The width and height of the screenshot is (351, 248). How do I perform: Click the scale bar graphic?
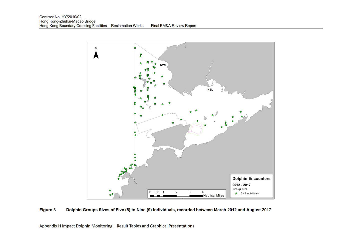[176, 196]
